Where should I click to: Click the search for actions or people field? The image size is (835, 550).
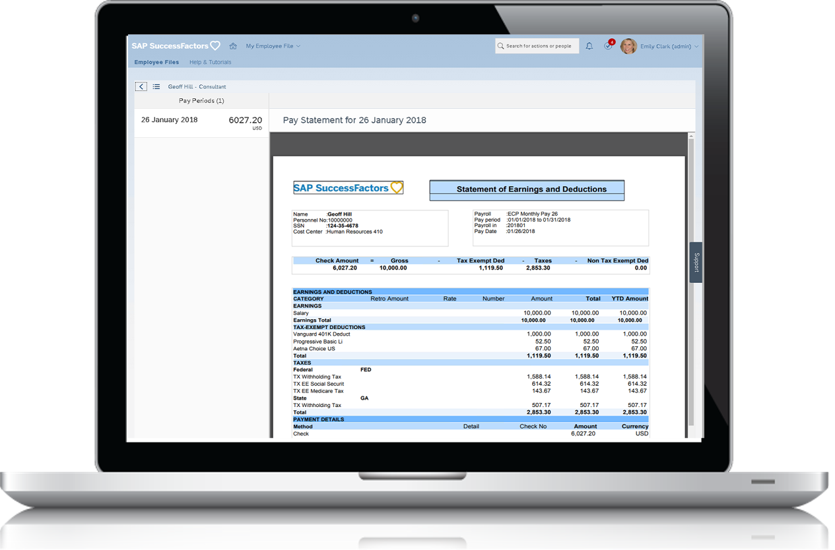537,46
